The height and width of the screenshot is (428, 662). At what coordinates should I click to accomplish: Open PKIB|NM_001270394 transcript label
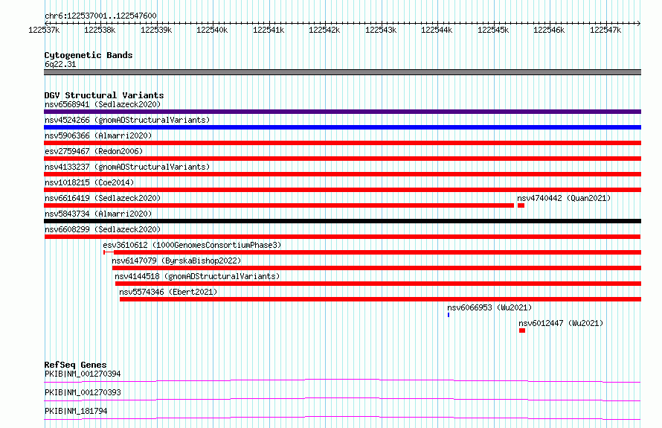pyautogui.click(x=83, y=374)
